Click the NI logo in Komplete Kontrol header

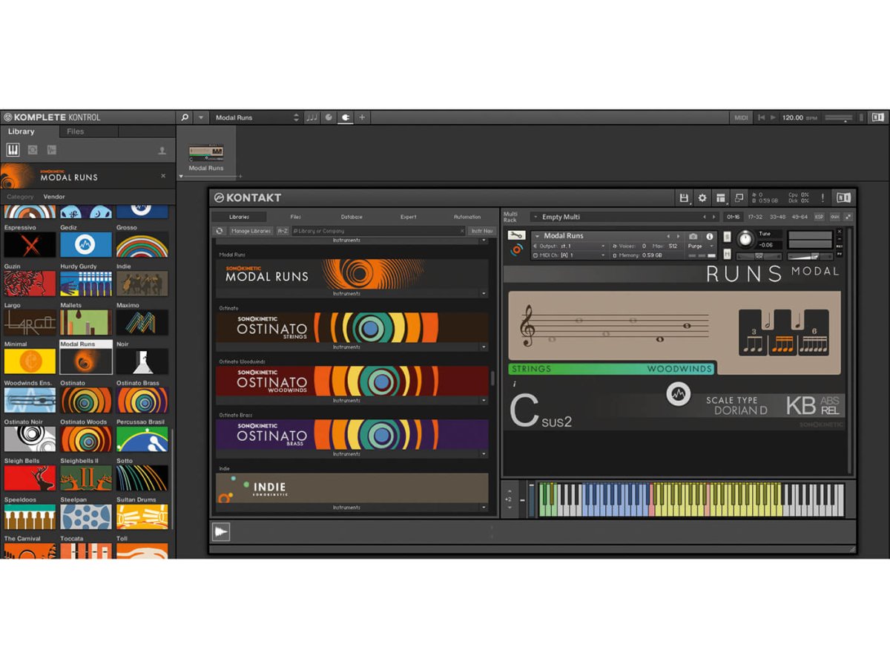click(x=877, y=117)
